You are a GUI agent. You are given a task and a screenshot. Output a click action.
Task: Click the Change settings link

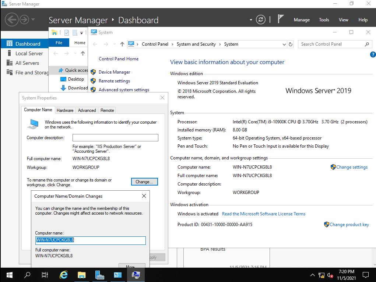(x=352, y=167)
